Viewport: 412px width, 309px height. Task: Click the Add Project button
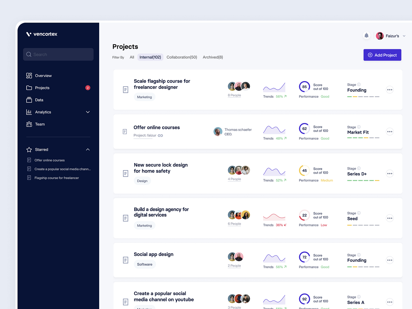[382, 55]
